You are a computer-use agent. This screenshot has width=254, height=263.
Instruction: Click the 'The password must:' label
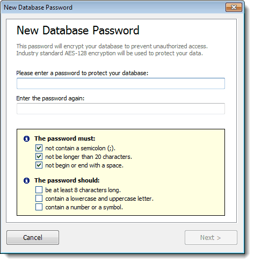coord(65,138)
